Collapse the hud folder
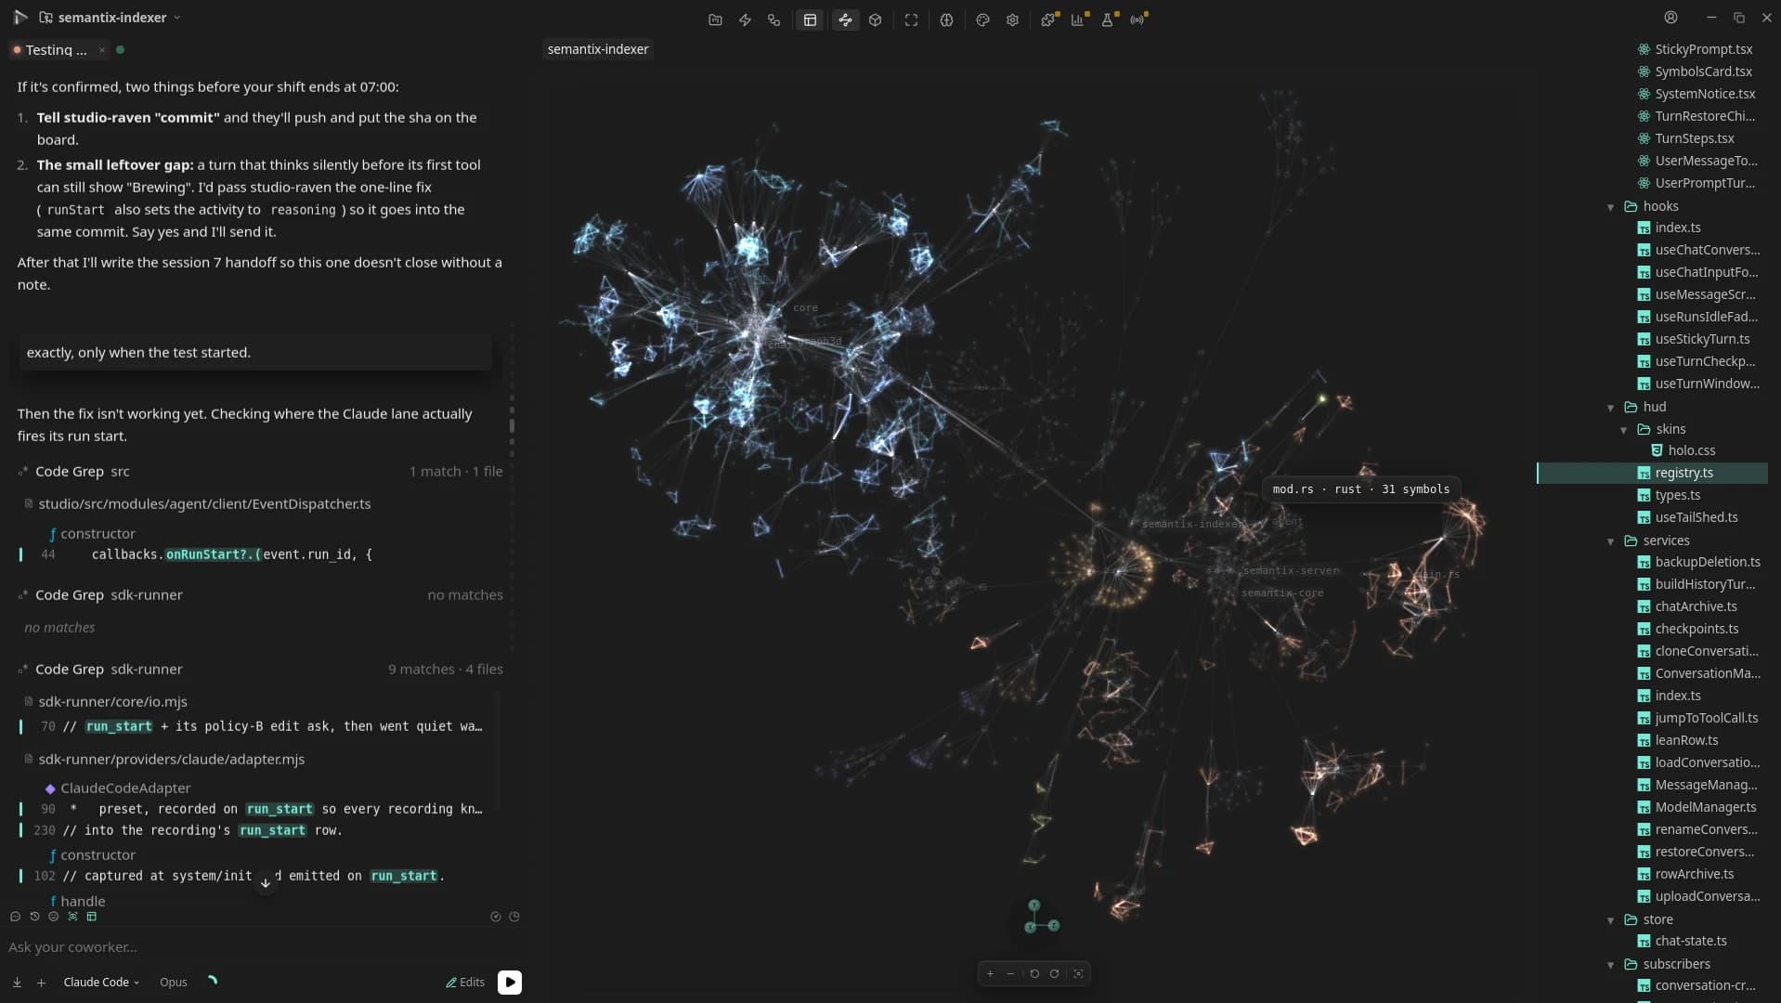 tap(1611, 408)
